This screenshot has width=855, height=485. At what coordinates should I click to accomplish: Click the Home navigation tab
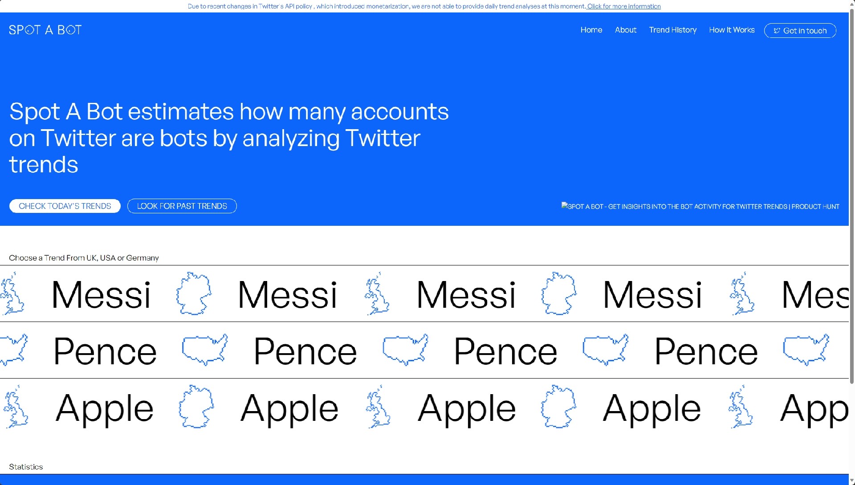pos(591,30)
